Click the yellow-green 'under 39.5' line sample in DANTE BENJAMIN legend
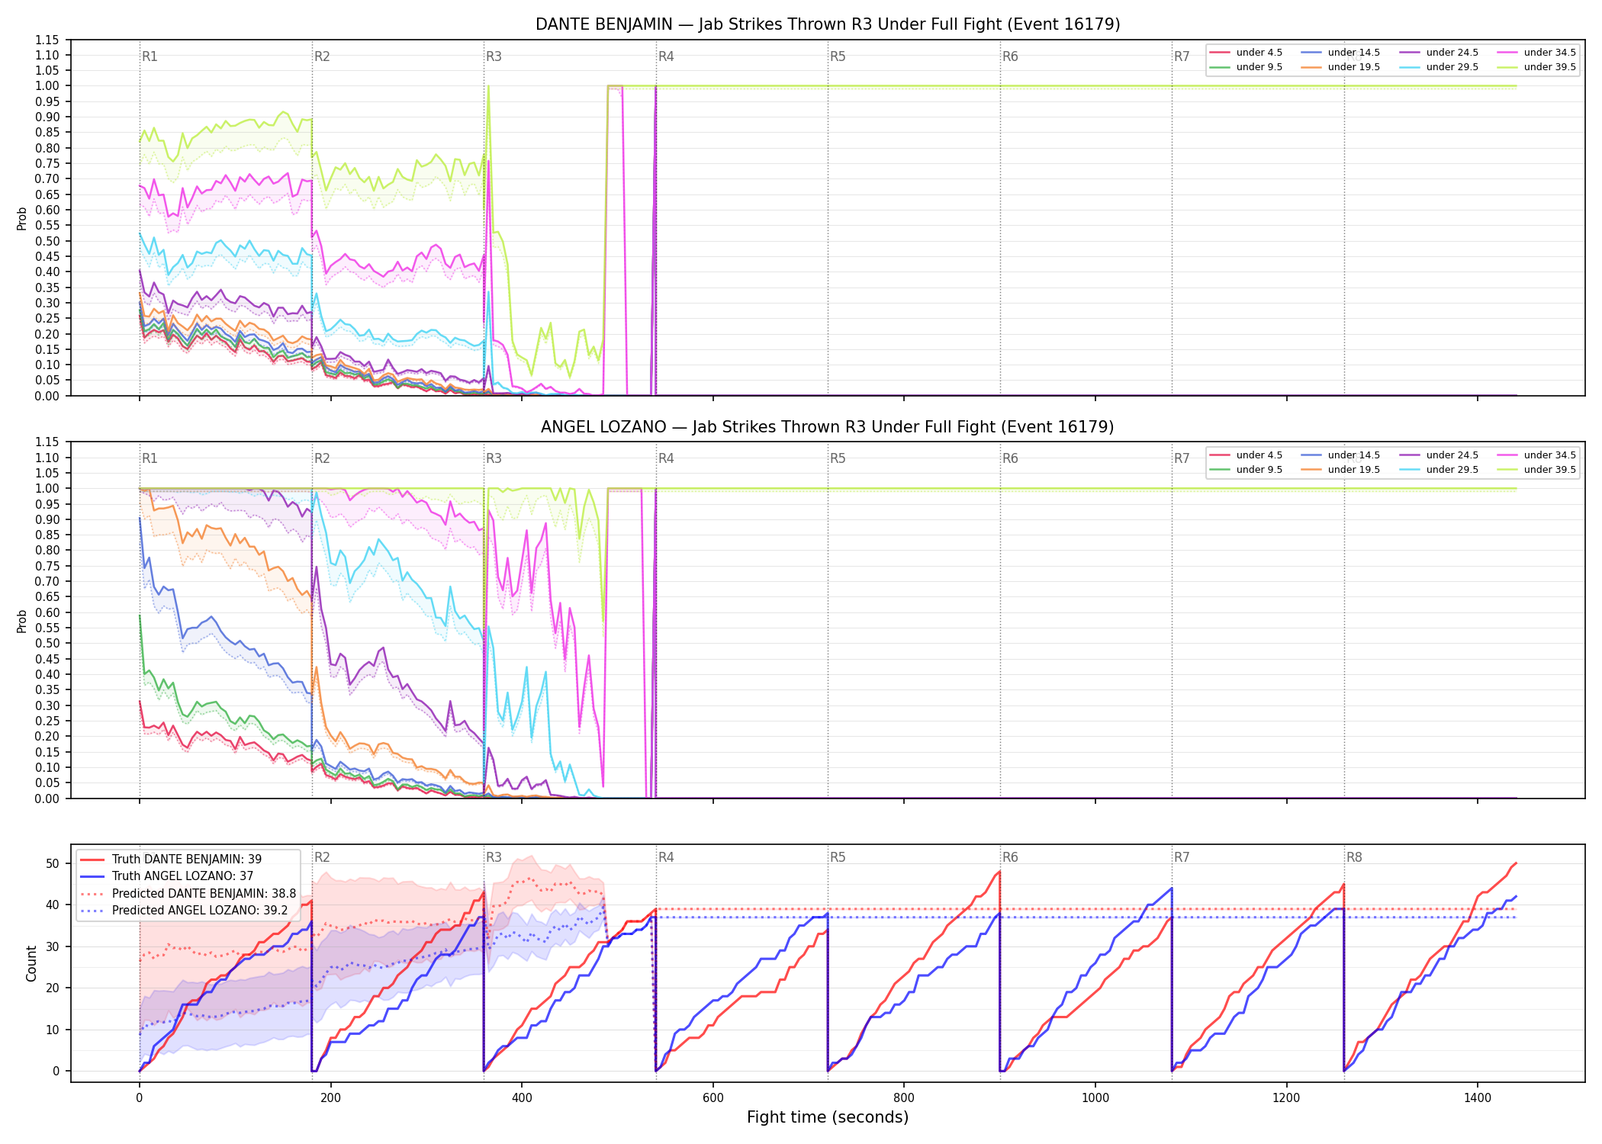The height and width of the screenshot is (1144, 1602). (x=1507, y=67)
